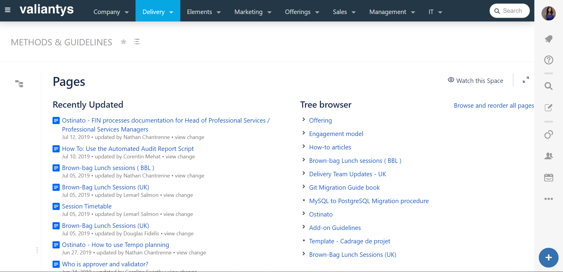Click the Search field in the header
Viewport: 563px width, 272px height.
pos(510,11)
